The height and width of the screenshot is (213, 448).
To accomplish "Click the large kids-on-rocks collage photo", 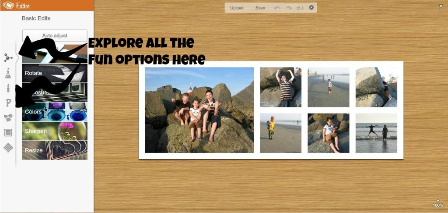I will tap(199, 110).
